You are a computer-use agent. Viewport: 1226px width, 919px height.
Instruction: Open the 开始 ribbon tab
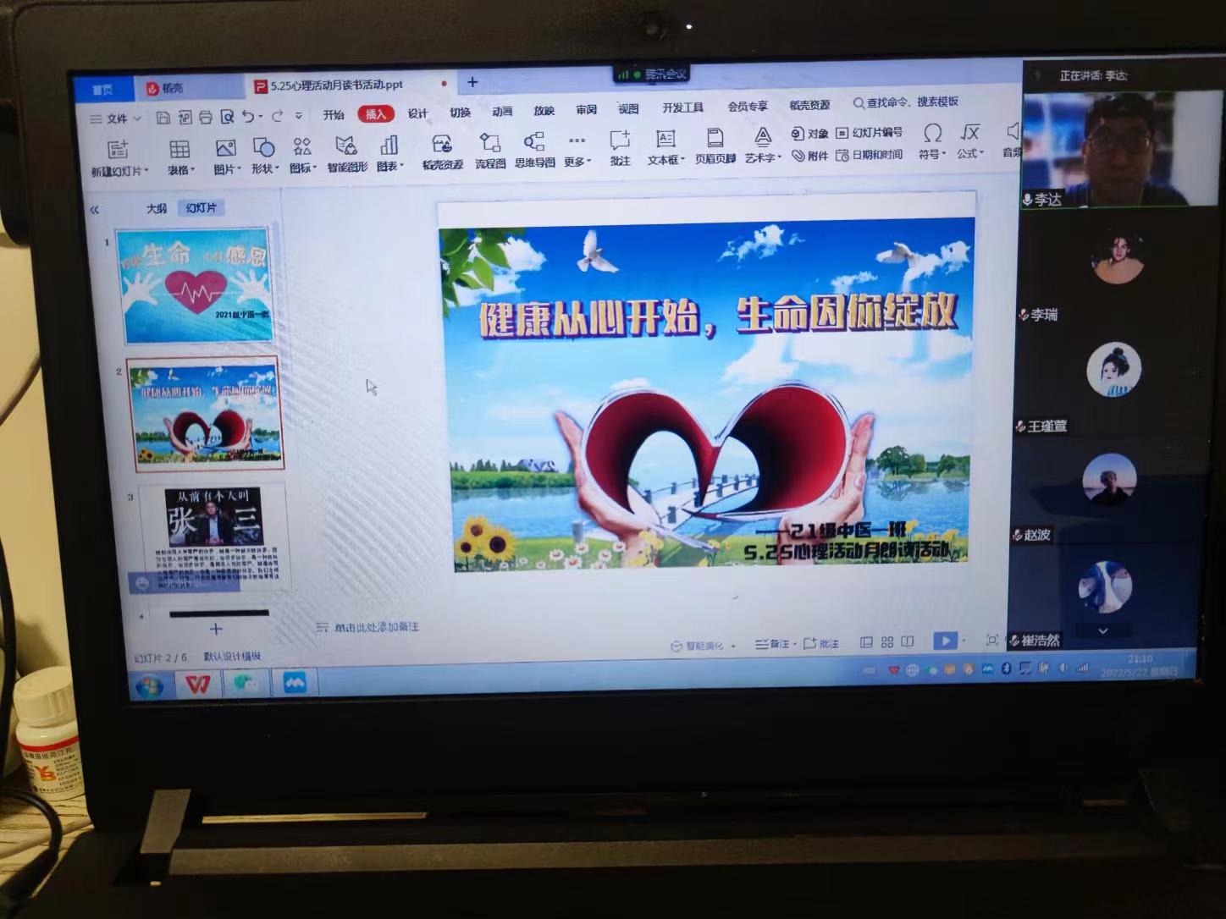click(x=334, y=115)
